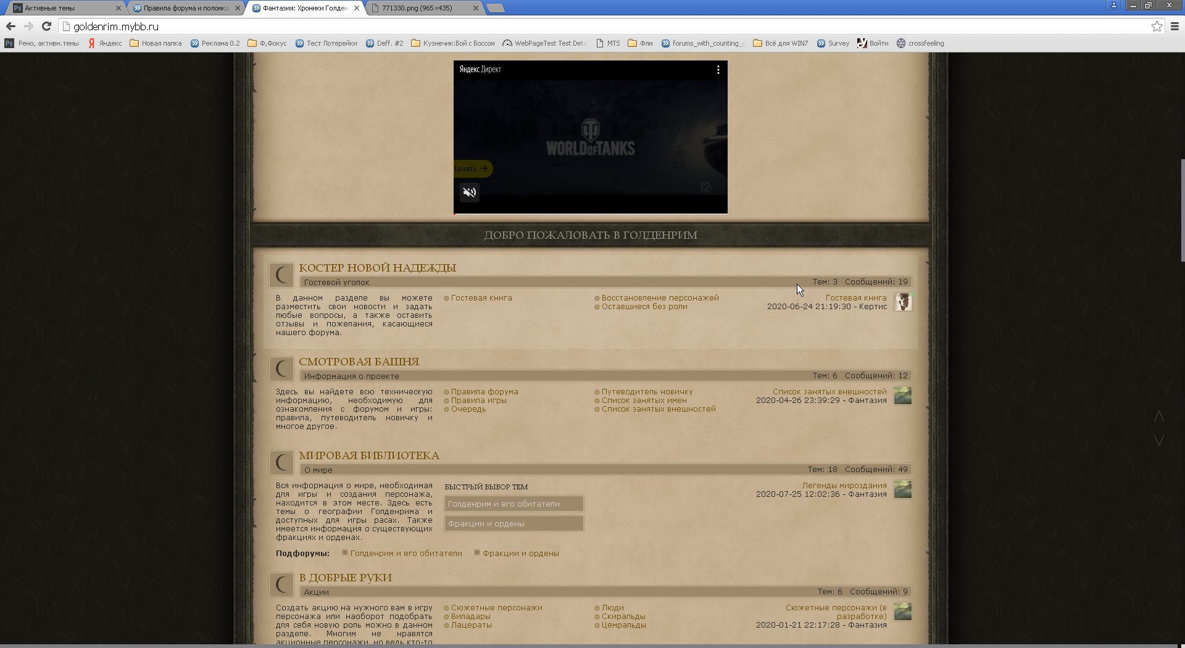This screenshot has height=648, width=1185.
Task: Open the Мировая библиотека forum
Action: click(x=369, y=455)
